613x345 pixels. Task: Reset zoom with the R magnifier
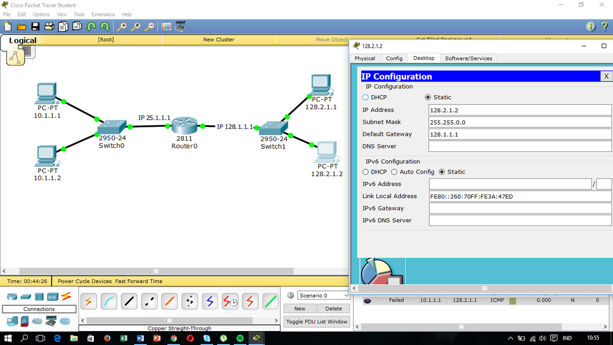(x=136, y=26)
